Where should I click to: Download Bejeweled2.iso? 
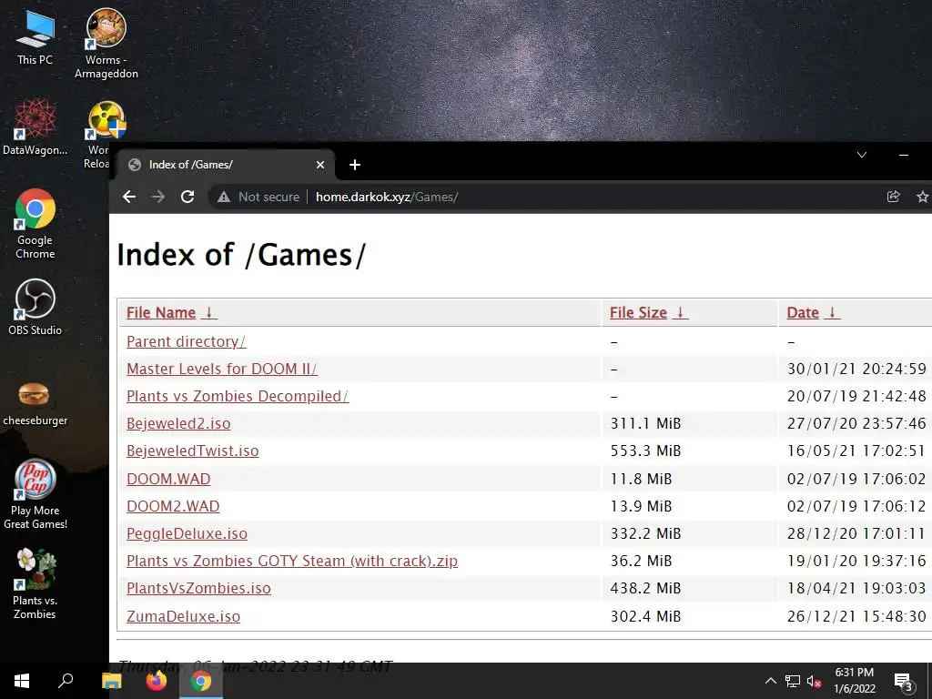(178, 424)
